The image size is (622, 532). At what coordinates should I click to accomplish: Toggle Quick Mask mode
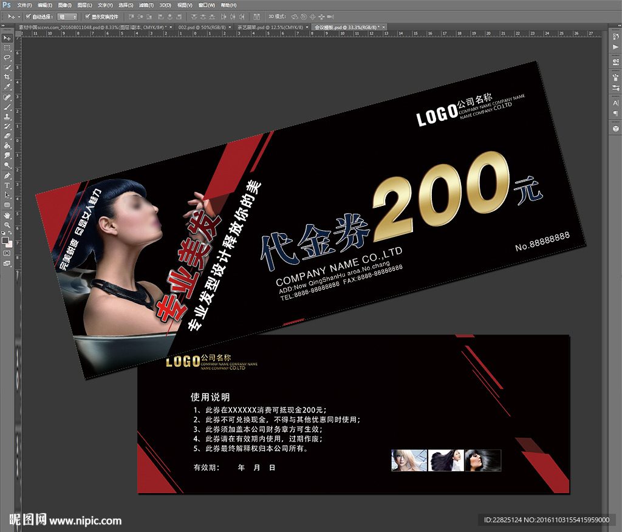(7, 253)
